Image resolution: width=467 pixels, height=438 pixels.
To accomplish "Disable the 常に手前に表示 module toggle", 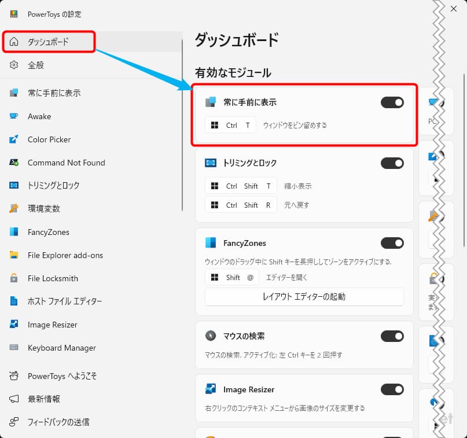I will [x=392, y=102].
